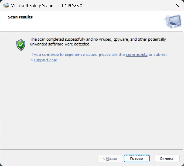
Task: Click the window title 'Microsoft Safety Scanner - 1.449.583.0'
Action: point(46,5)
